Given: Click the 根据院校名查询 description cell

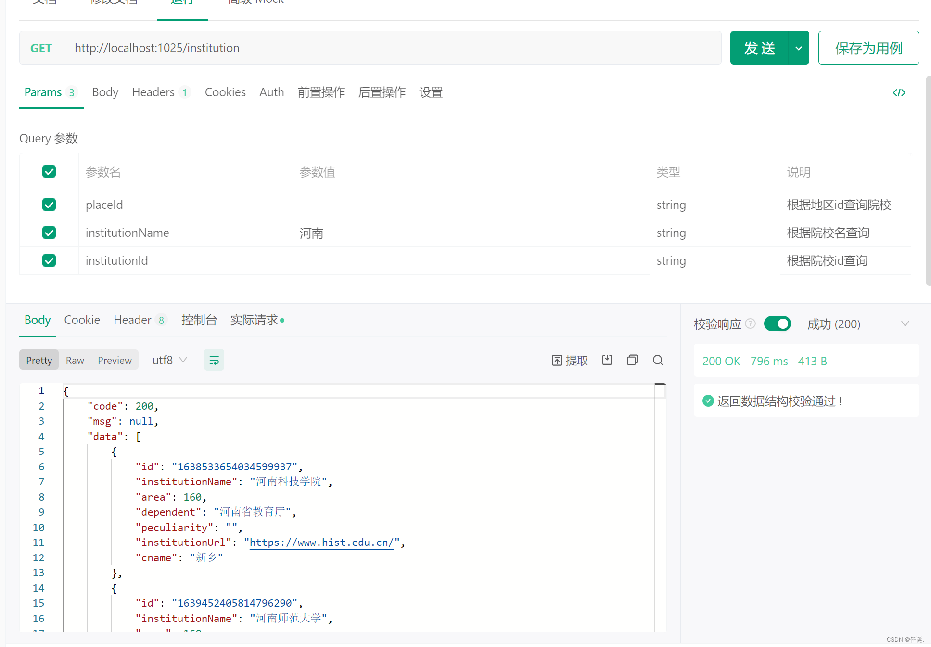Looking at the screenshot, I should [x=845, y=233].
